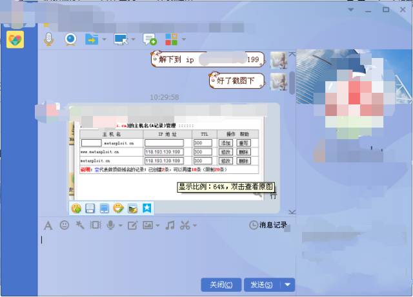
Task: Expand the apps grid dropdown arrow
Action: 183,39
